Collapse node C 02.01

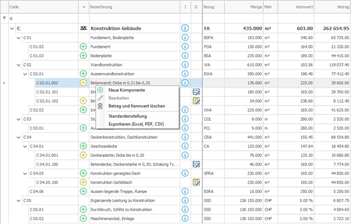pyautogui.click(x=25, y=74)
